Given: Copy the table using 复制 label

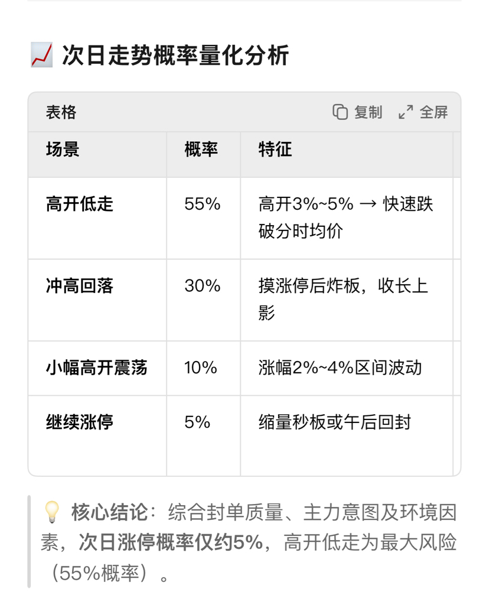Looking at the screenshot, I should click(369, 112).
